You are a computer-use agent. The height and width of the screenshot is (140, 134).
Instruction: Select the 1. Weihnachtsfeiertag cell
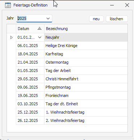(x=86, y=112)
